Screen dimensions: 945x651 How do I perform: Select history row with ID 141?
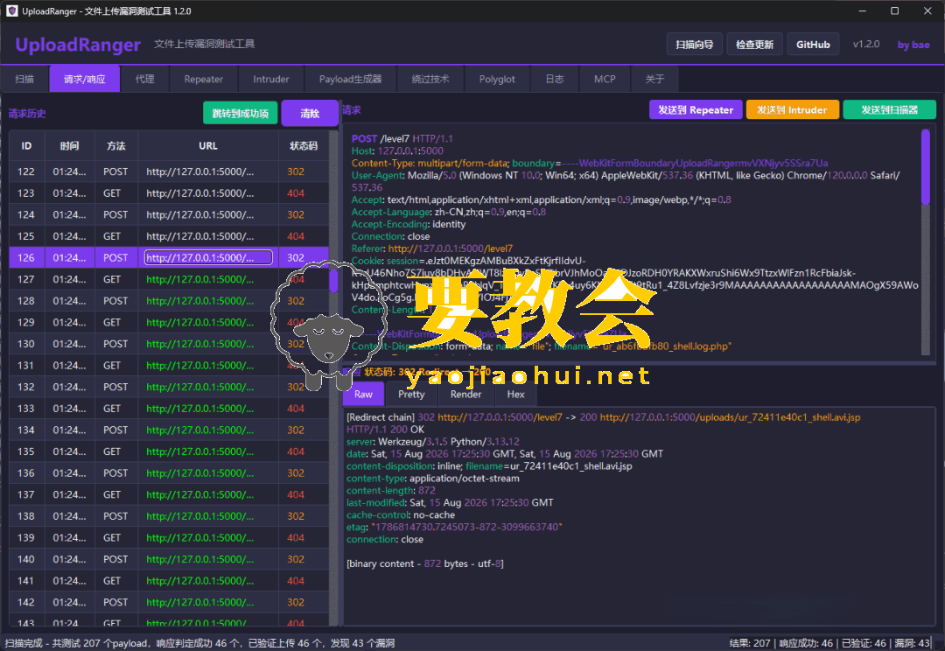coord(169,581)
